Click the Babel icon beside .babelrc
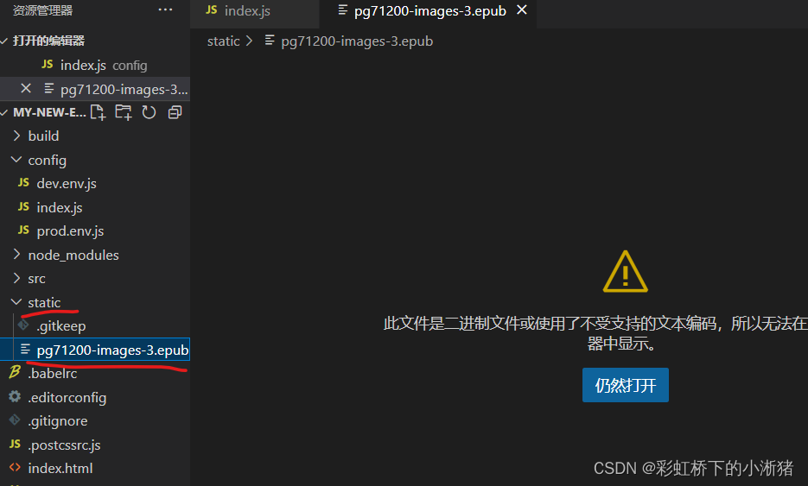This screenshot has height=486, width=808. pyautogui.click(x=15, y=372)
